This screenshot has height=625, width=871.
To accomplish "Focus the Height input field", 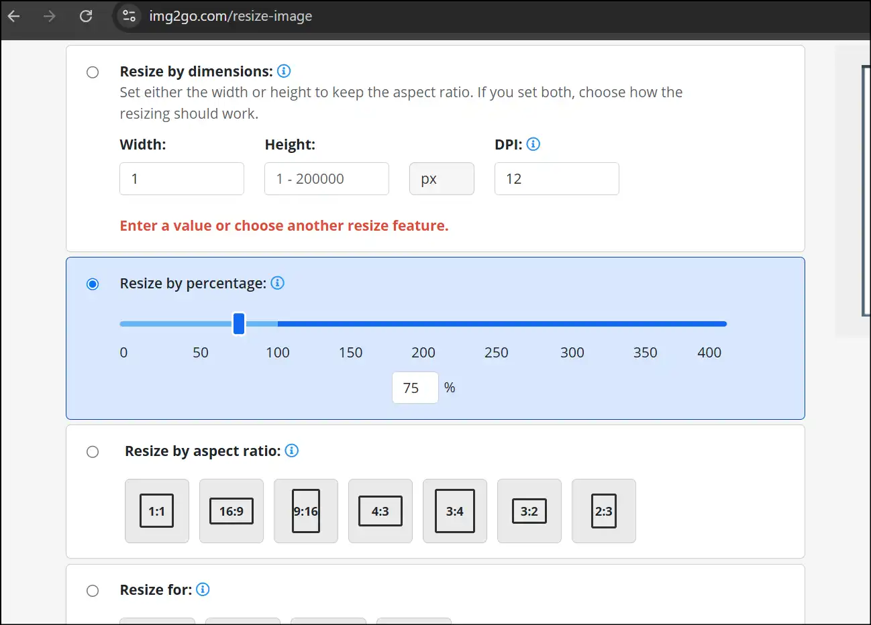I will 327,179.
